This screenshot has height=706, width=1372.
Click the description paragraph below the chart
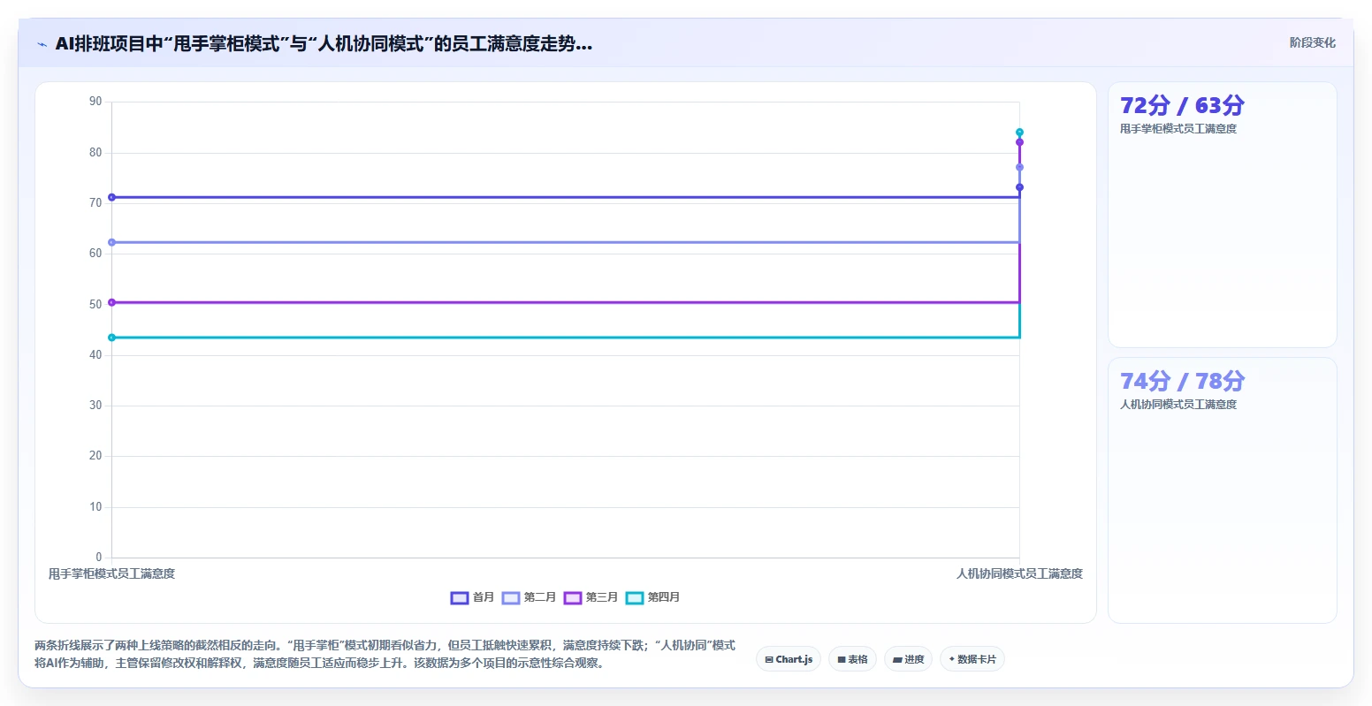click(385, 655)
